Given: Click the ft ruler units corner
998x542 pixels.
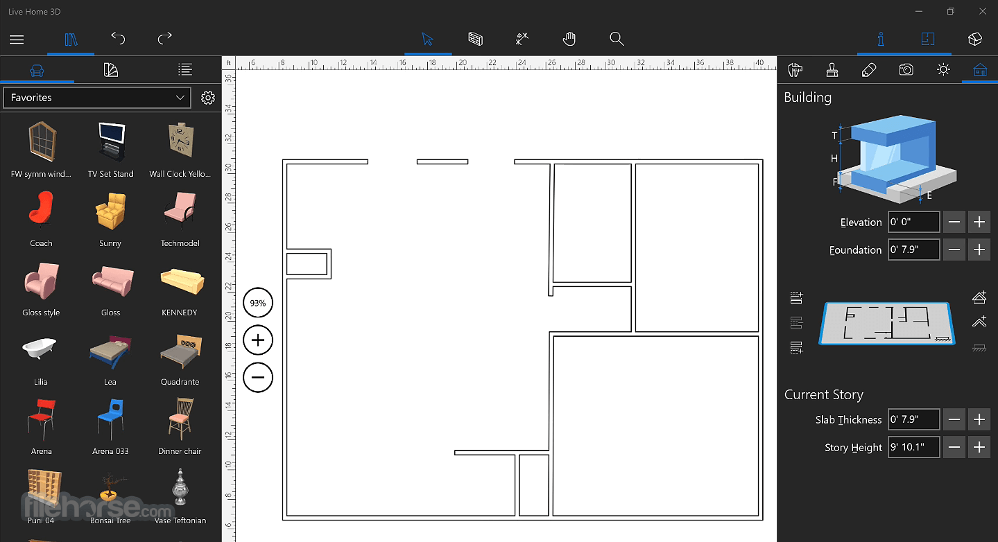Looking at the screenshot, I should pos(229,63).
